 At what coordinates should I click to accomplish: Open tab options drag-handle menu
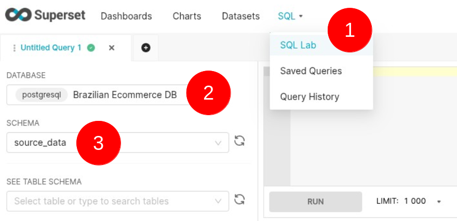[x=14, y=48]
